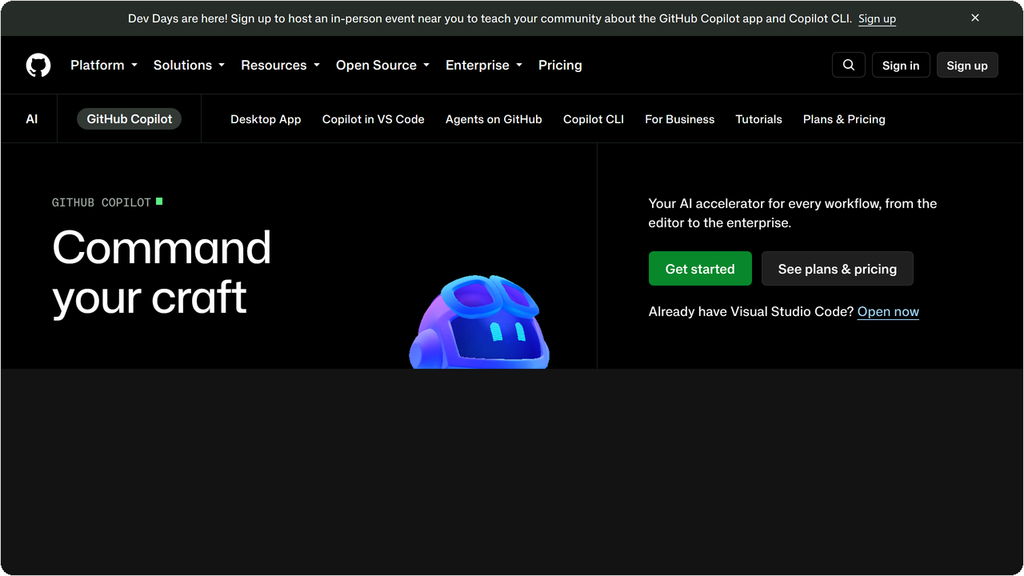Open Copilot in VS Code sub-nav item
The image size is (1024, 576).
(374, 119)
